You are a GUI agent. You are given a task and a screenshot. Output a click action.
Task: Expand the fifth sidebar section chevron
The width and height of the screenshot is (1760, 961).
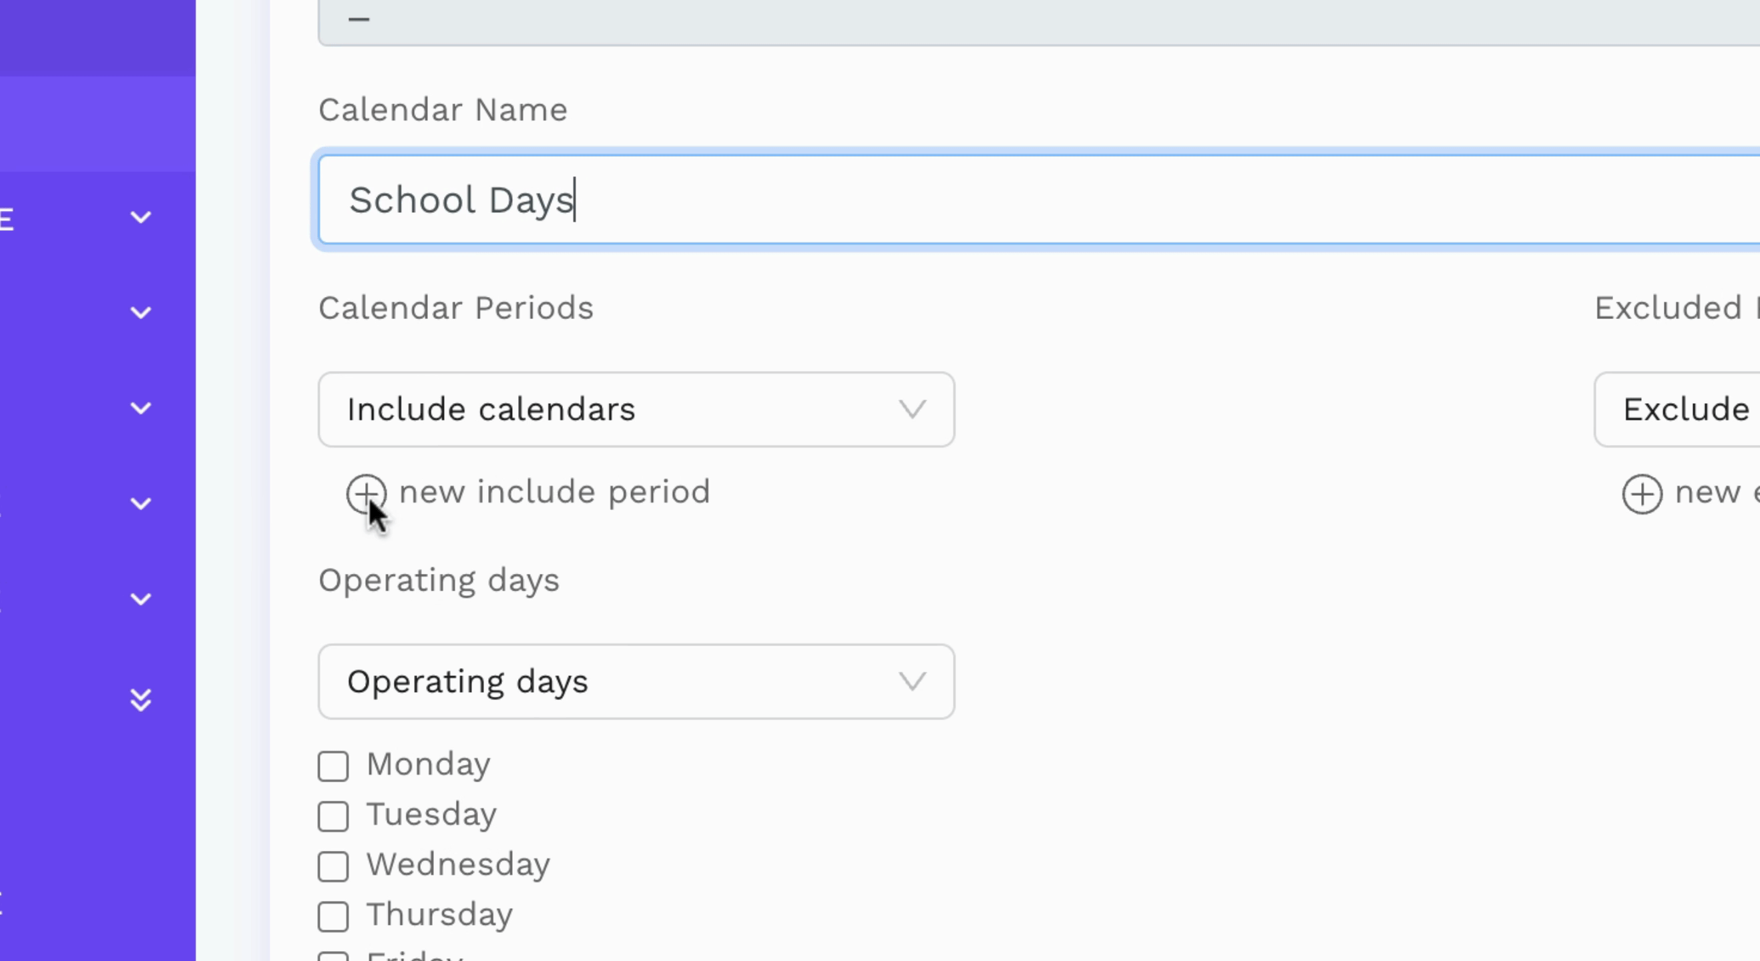tap(141, 600)
